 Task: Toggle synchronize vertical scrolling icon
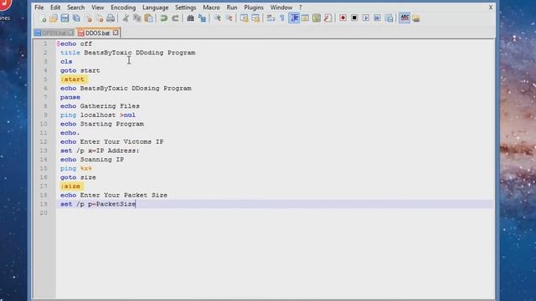[x=244, y=18]
